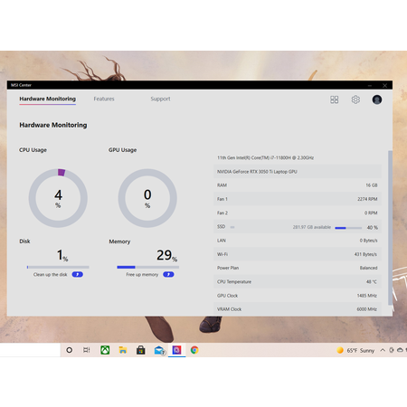Image resolution: width=407 pixels, height=407 pixels.
Task: Click the 1% Disk value
Action: tap(62, 255)
